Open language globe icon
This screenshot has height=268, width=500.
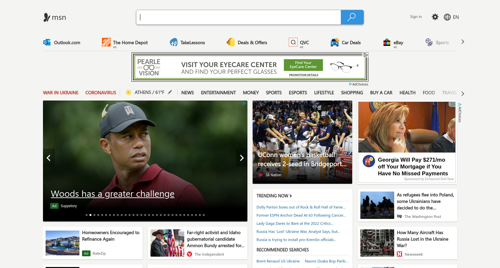tap(447, 17)
